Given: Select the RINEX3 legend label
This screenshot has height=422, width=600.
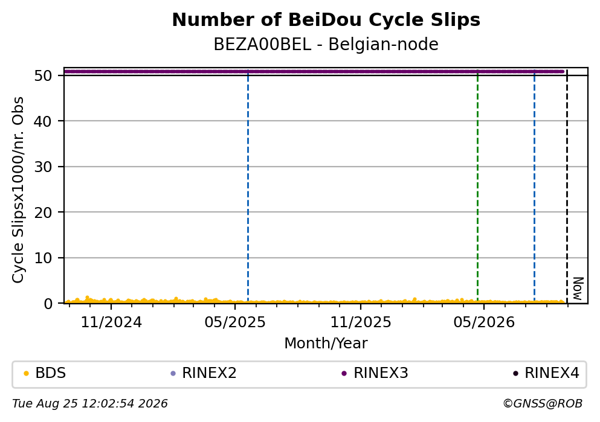Looking at the screenshot, I should coord(381,373).
